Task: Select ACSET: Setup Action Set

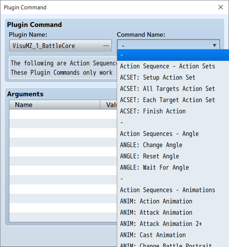Action: (x=158, y=78)
